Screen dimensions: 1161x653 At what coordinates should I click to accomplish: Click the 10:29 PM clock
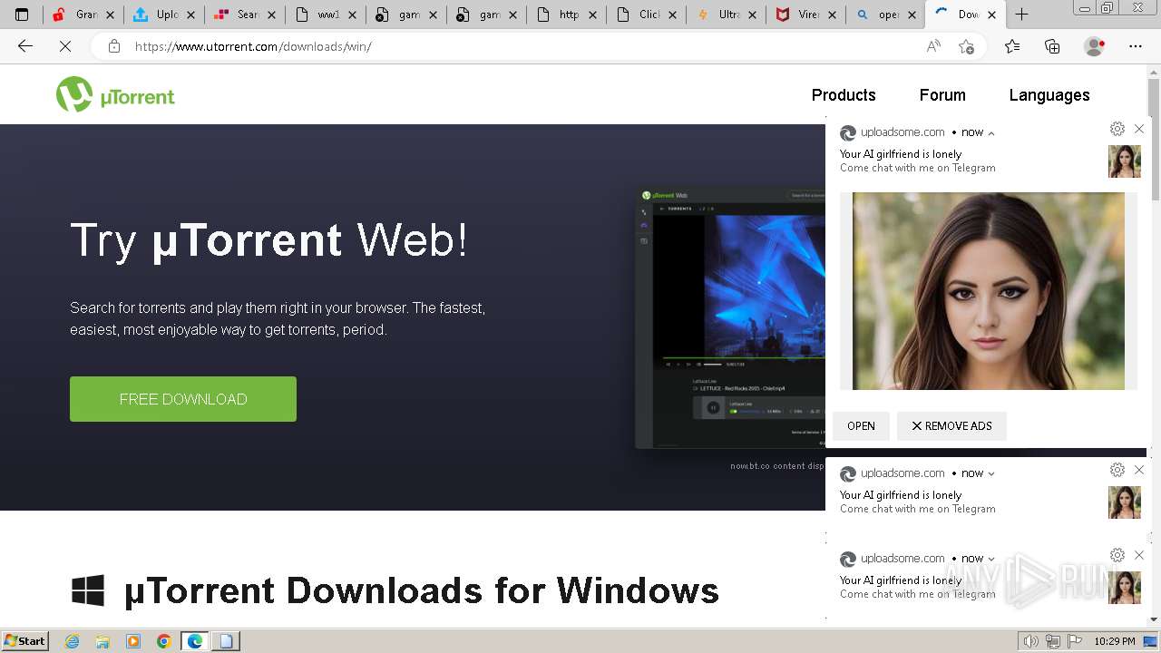(1115, 641)
